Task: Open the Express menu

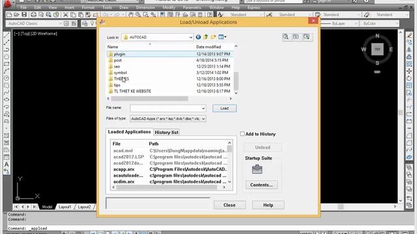Action: 253,7
